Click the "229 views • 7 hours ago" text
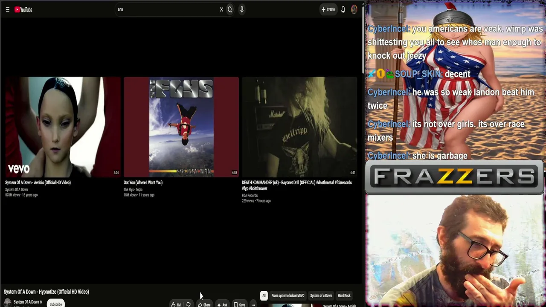This screenshot has height=307, width=546. point(256,201)
